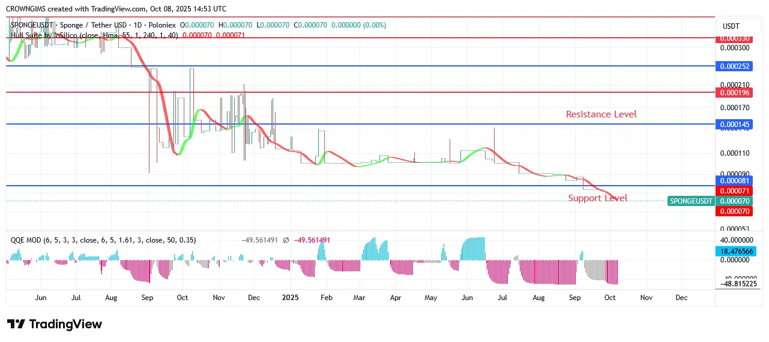Click the TradingView logo icon
This screenshot has height=342, width=769.
[16, 324]
